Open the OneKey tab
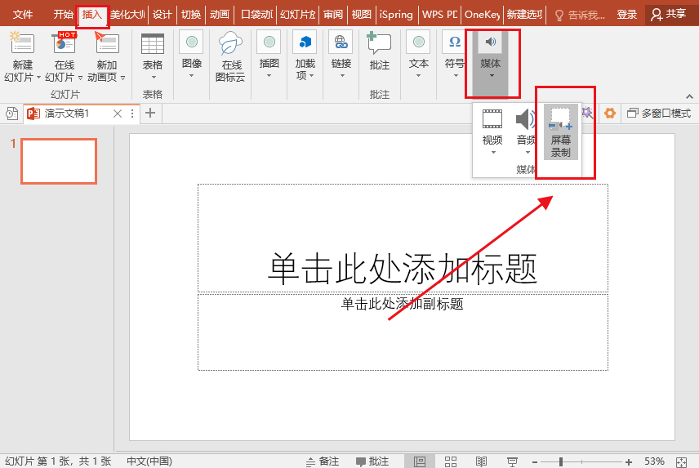Screen dimensions: 699x468 [x=482, y=15]
